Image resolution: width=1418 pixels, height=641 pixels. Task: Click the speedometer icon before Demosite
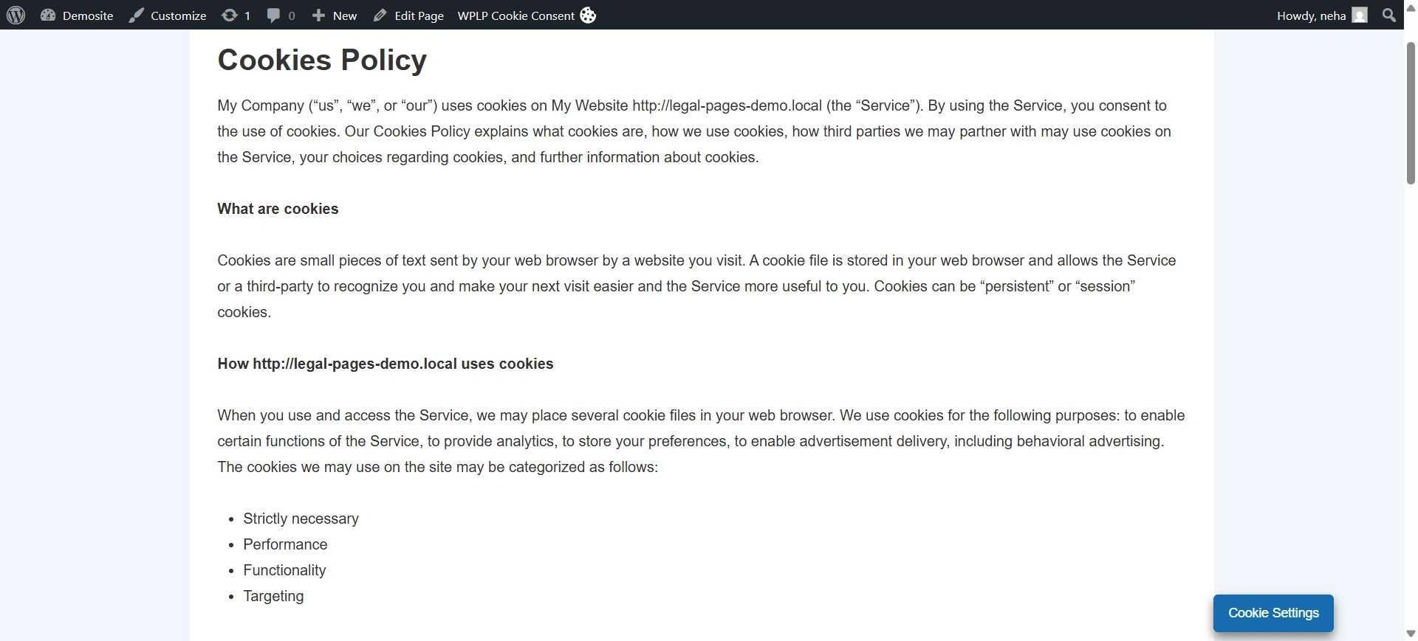48,15
